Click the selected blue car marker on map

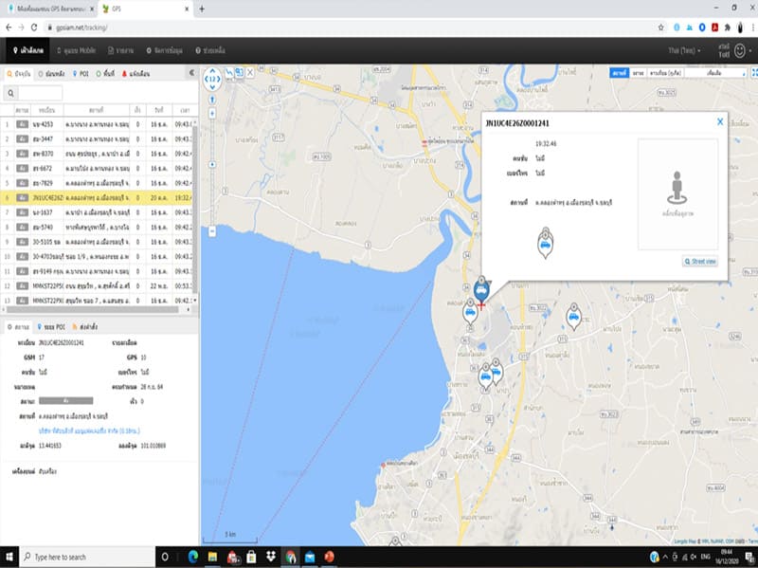(481, 289)
